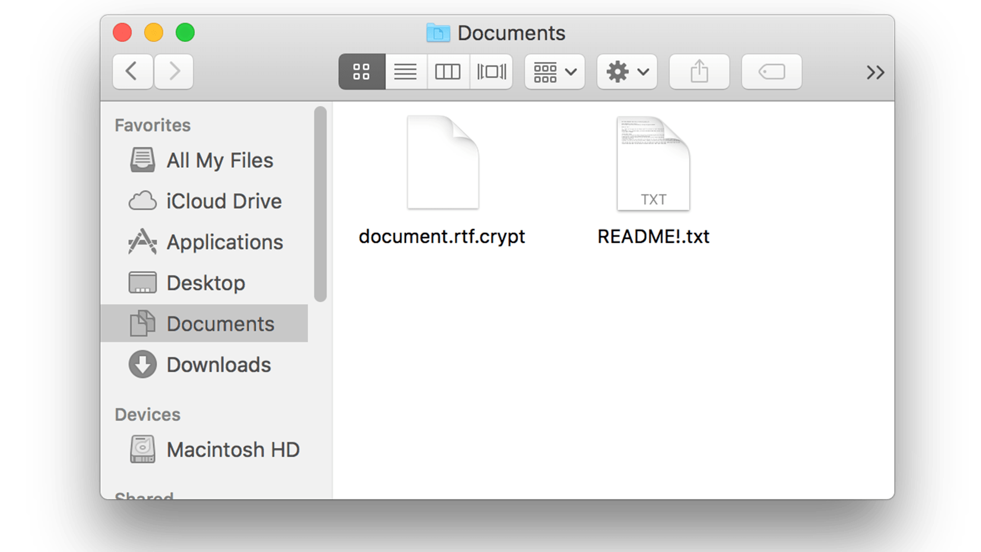Close the Documents window
The width and height of the screenshot is (981, 552).
point(123,33)
